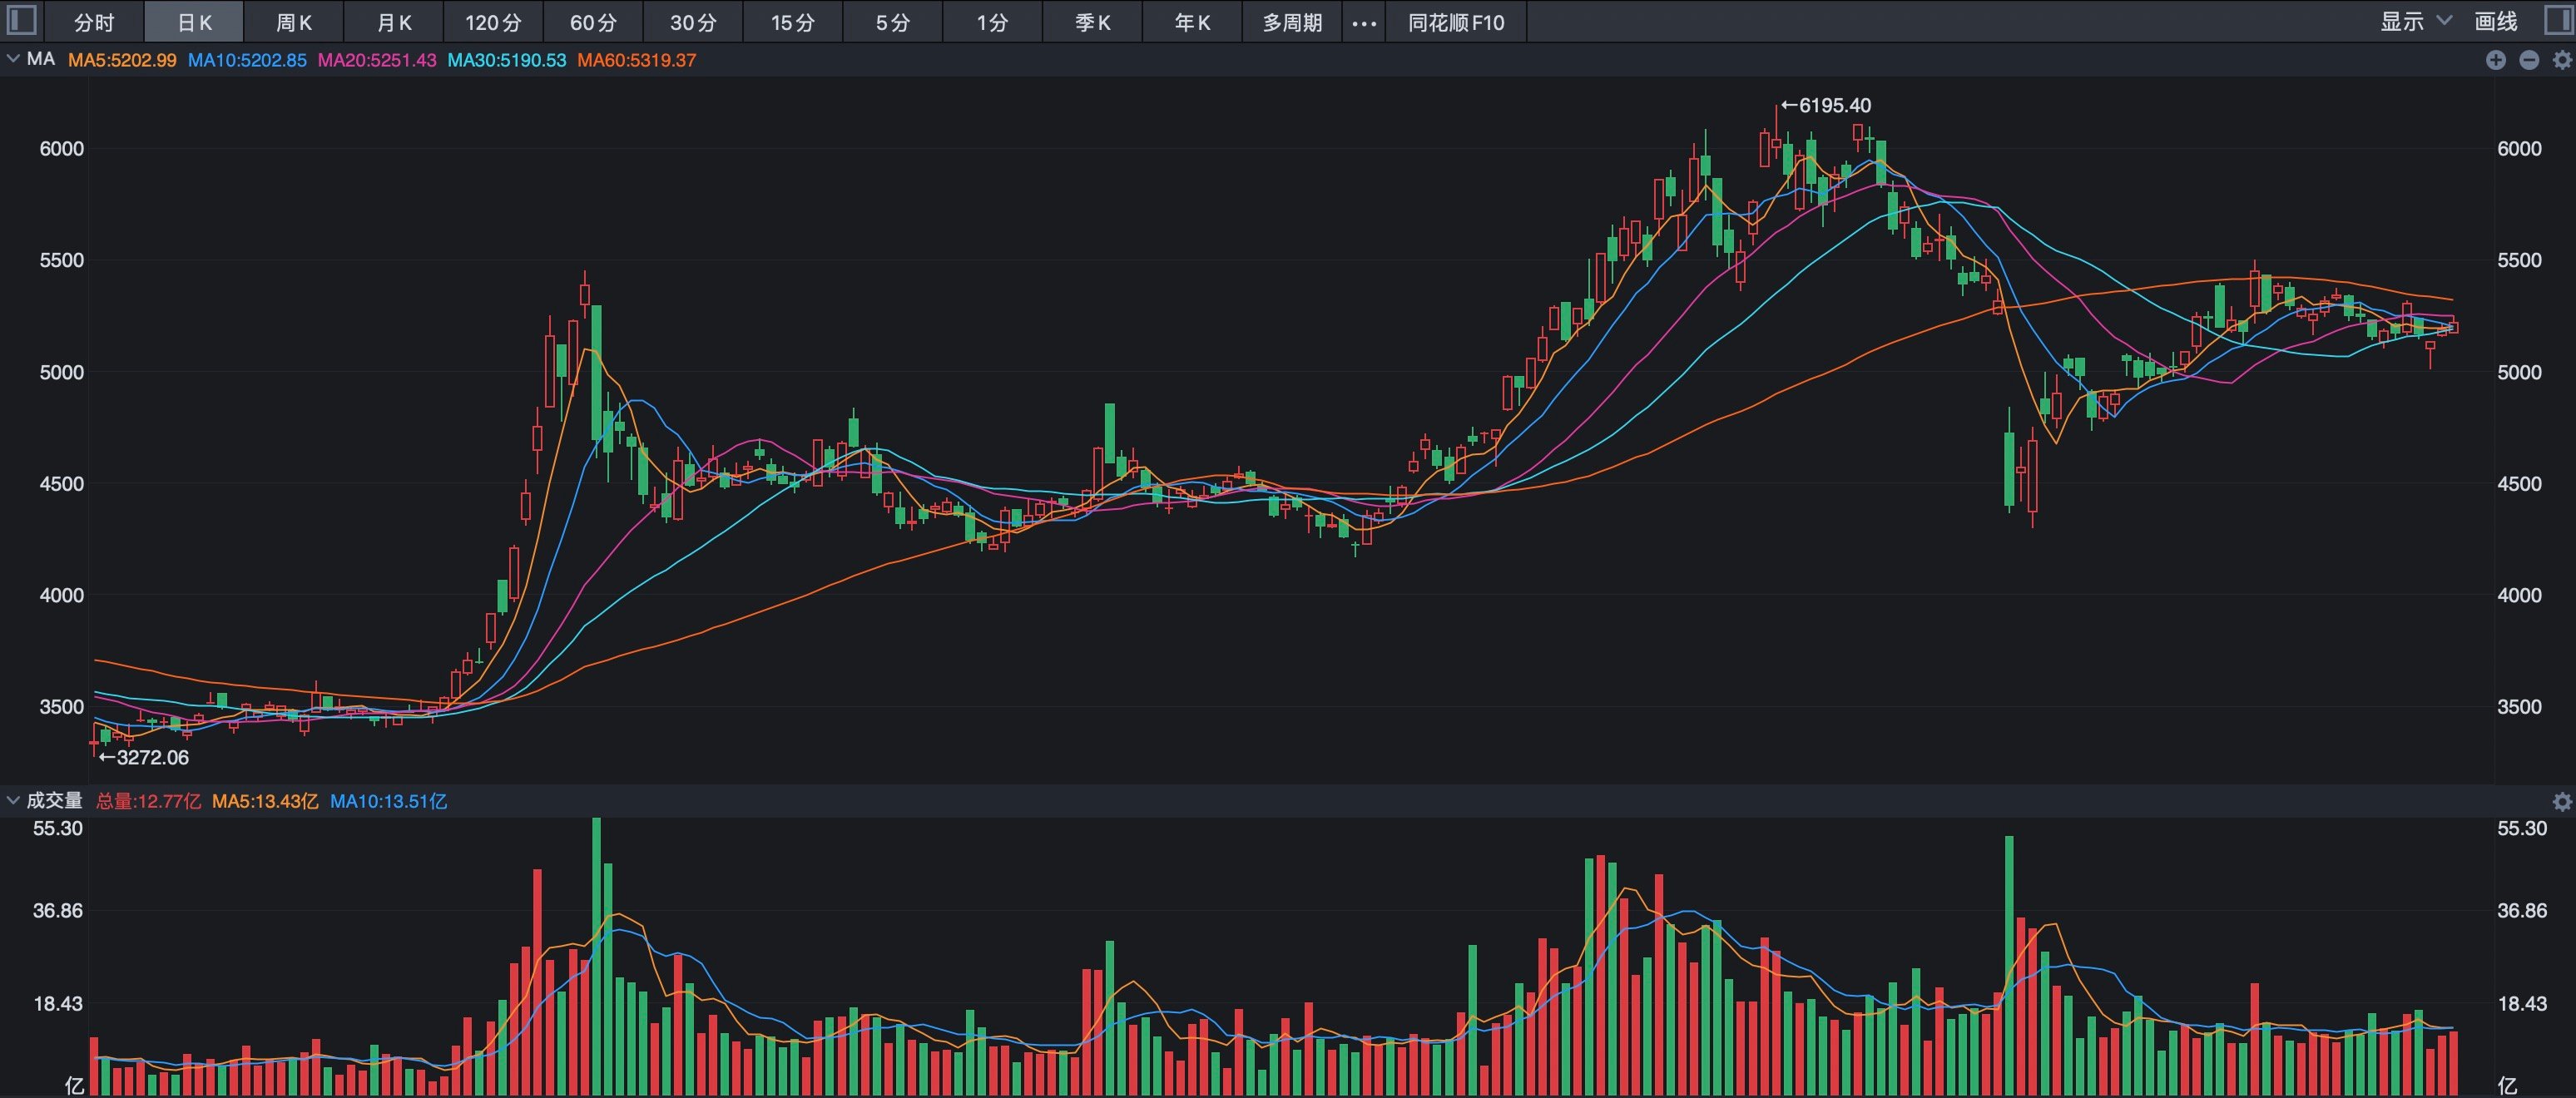Switch to 60分 period tab
This screenshot has width=2576, height=1098.
pyautogui.click(x=593, y=22)
